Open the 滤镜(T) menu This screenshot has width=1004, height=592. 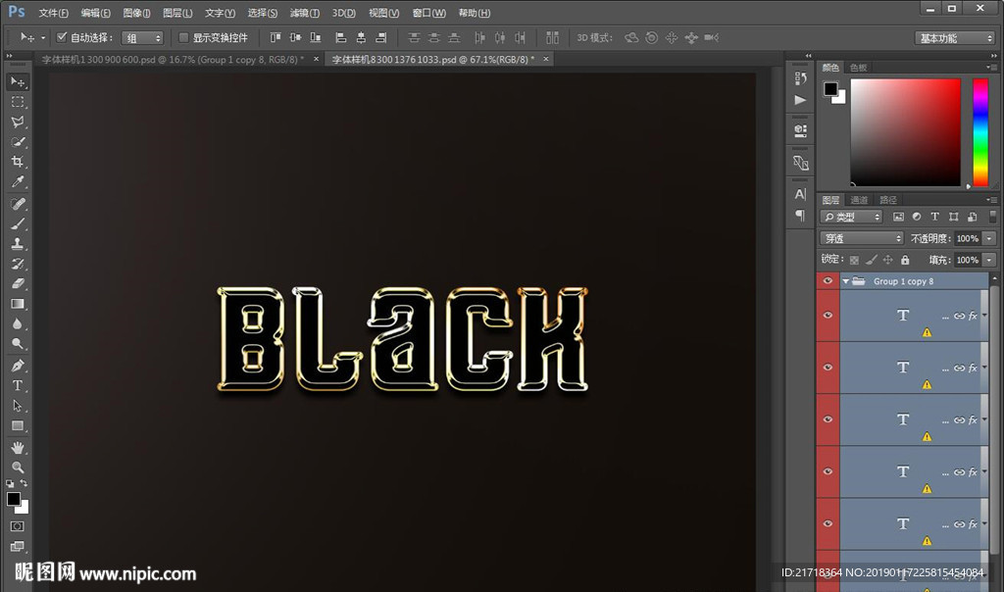coord(305,13)
